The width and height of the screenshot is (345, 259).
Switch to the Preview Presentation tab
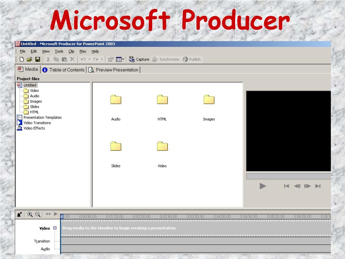[x=114, y=70]
